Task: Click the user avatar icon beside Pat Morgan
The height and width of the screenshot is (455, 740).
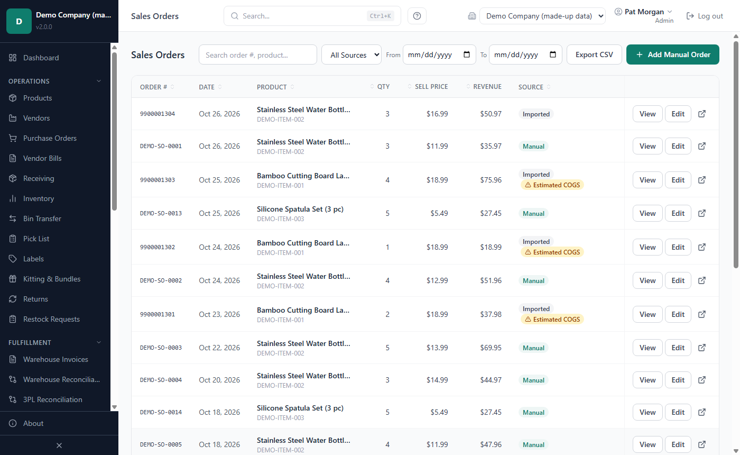Action: 618,12
